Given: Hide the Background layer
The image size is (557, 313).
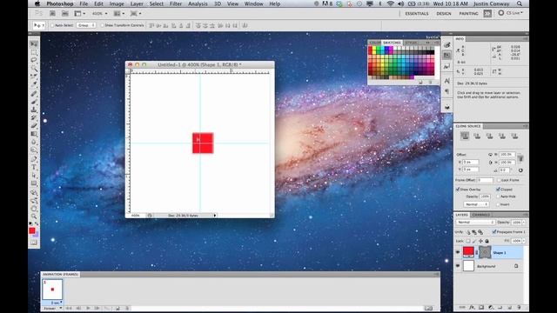Looking at the screenshot, I should point(458,266).
